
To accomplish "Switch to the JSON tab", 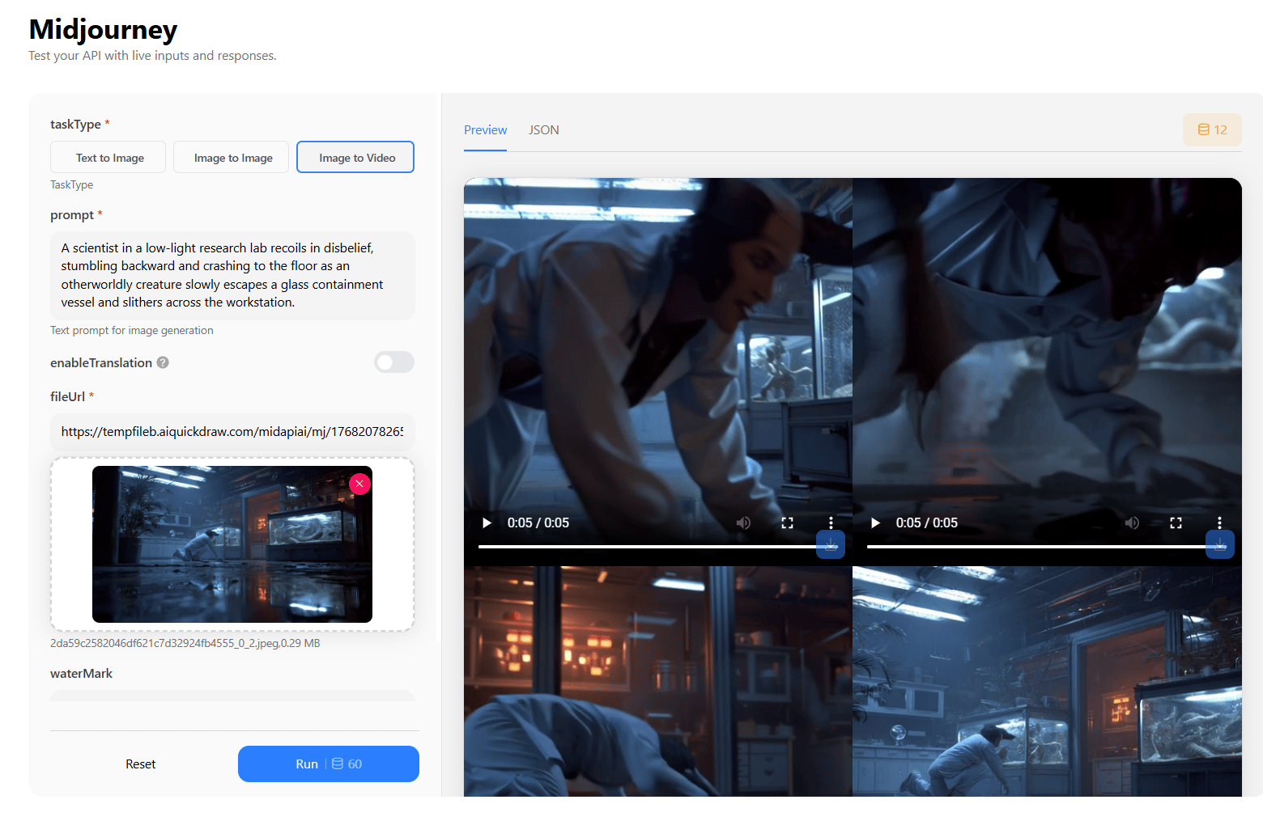I will 544,130.
